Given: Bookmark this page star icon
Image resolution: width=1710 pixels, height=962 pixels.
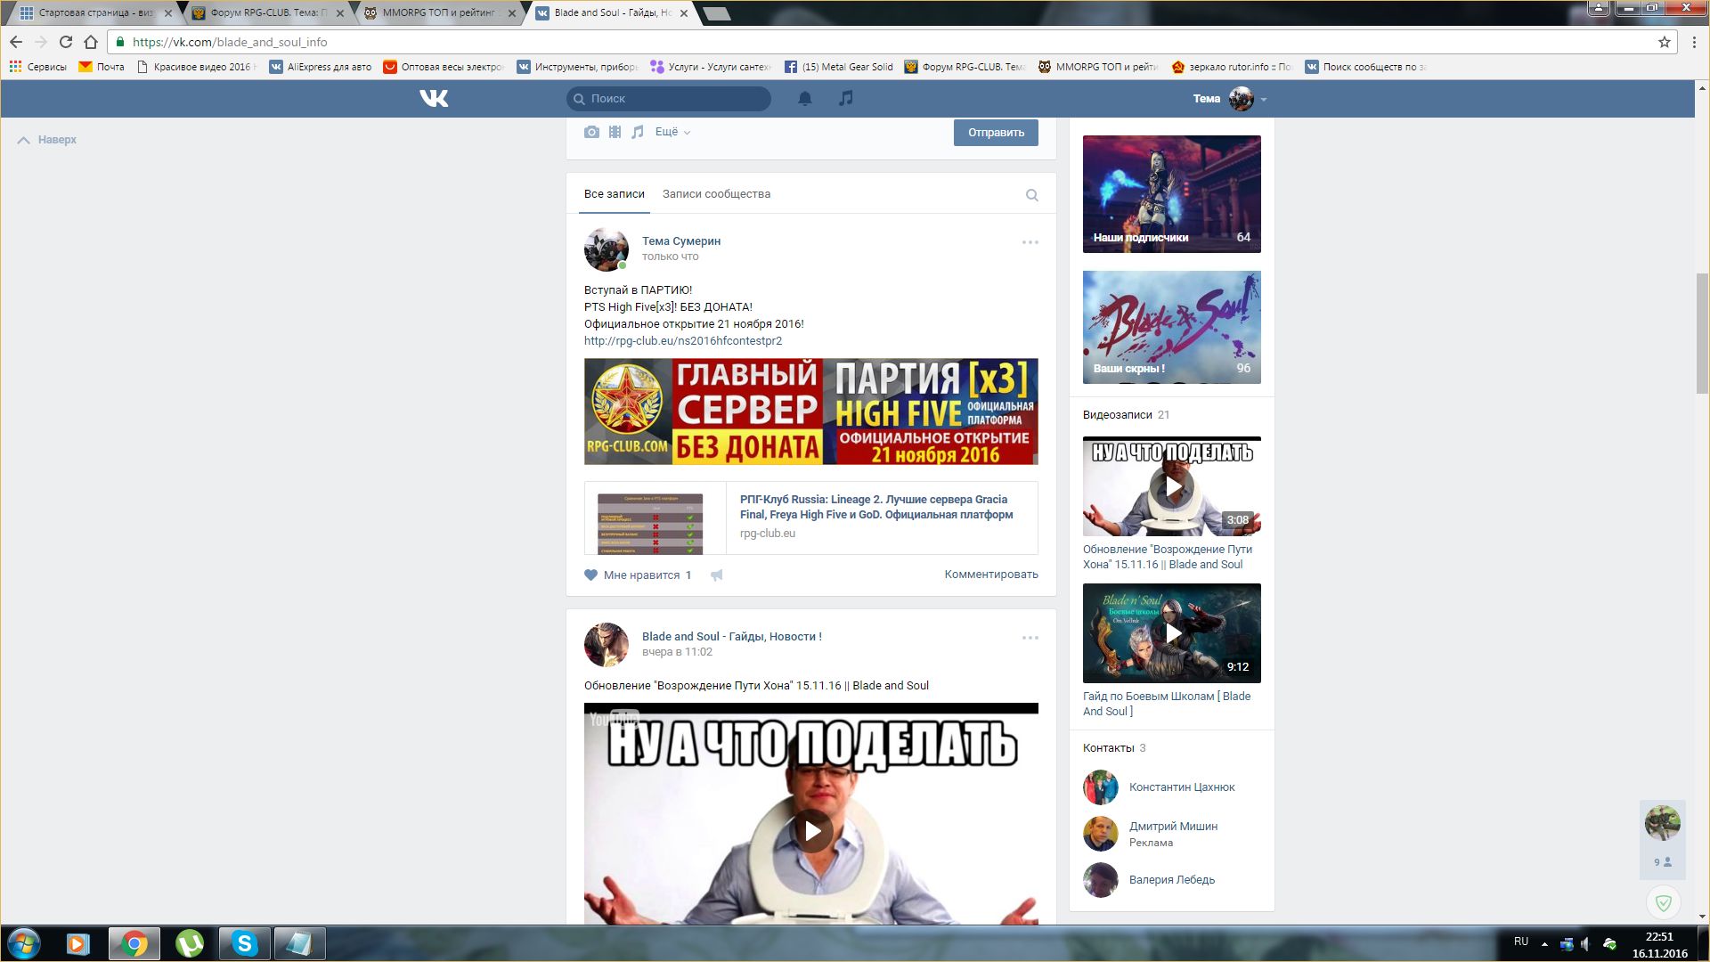Looking at the screenshot, I should tap(1664, 42).
